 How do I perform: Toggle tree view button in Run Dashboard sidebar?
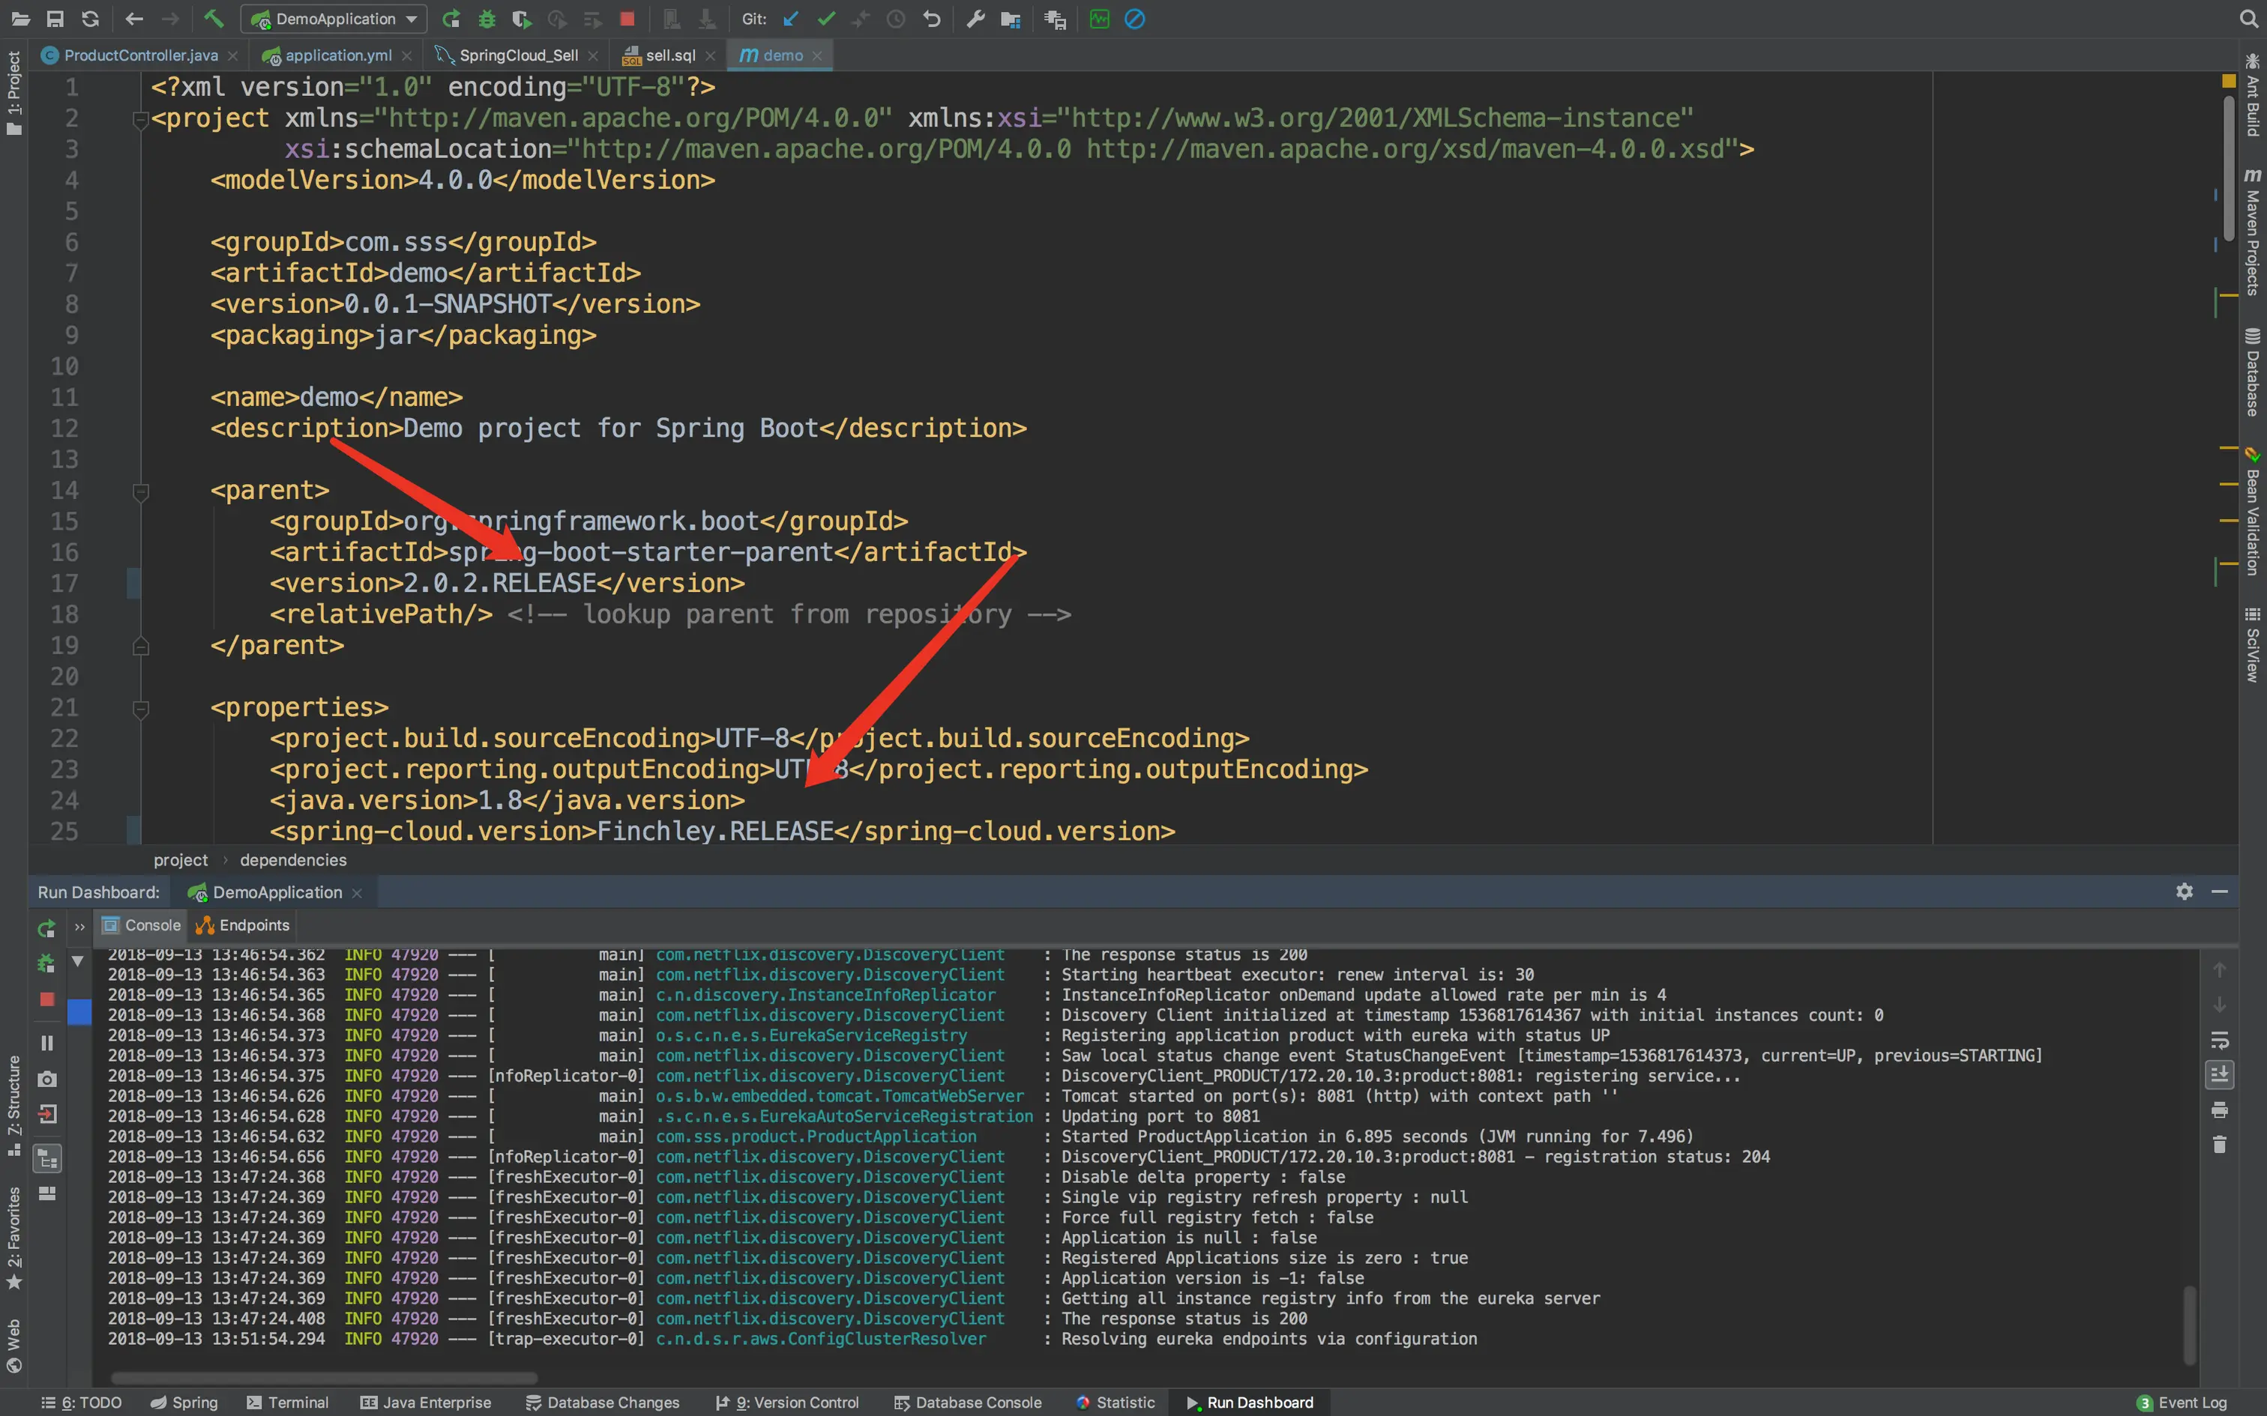(x=46, y=1160)
